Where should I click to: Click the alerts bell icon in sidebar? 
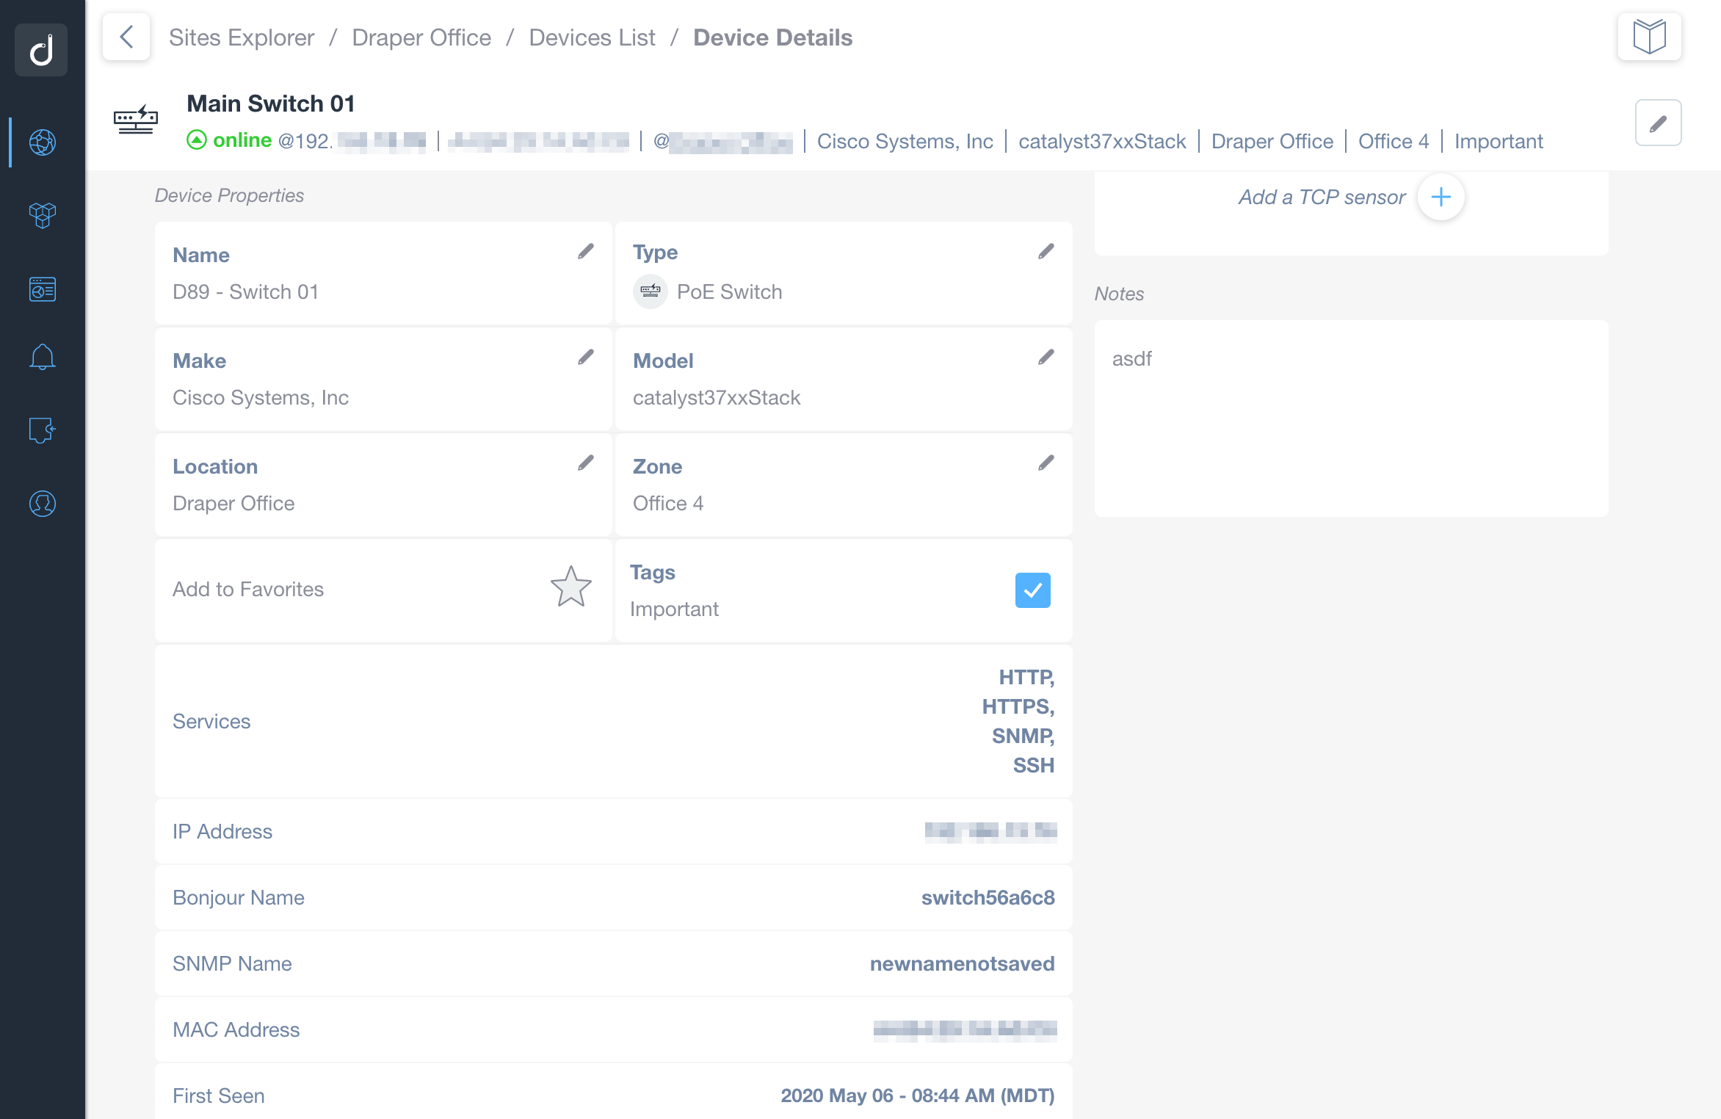click(43, 356)
